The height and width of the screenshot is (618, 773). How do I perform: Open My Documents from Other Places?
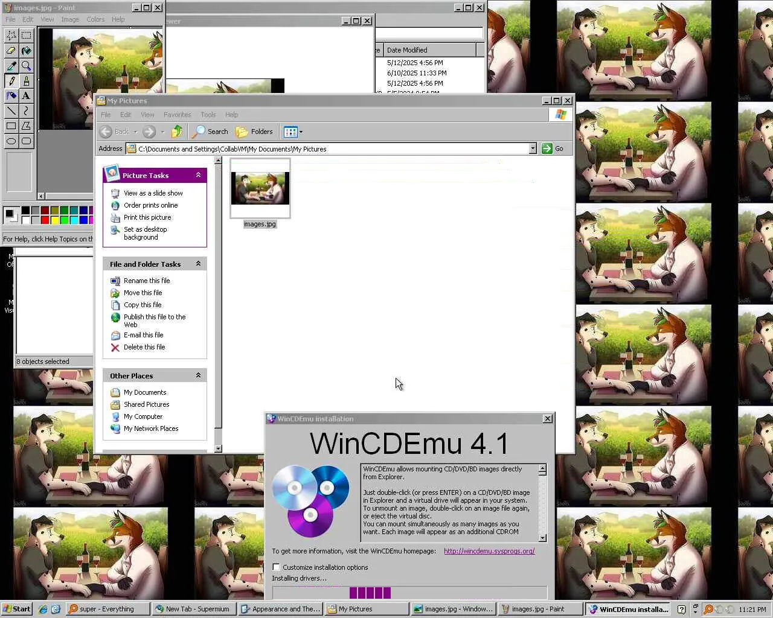click(145, 392)
